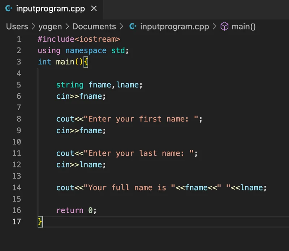Click line number 3 in the gutter
289x251 pixels.
coord(19,62)
